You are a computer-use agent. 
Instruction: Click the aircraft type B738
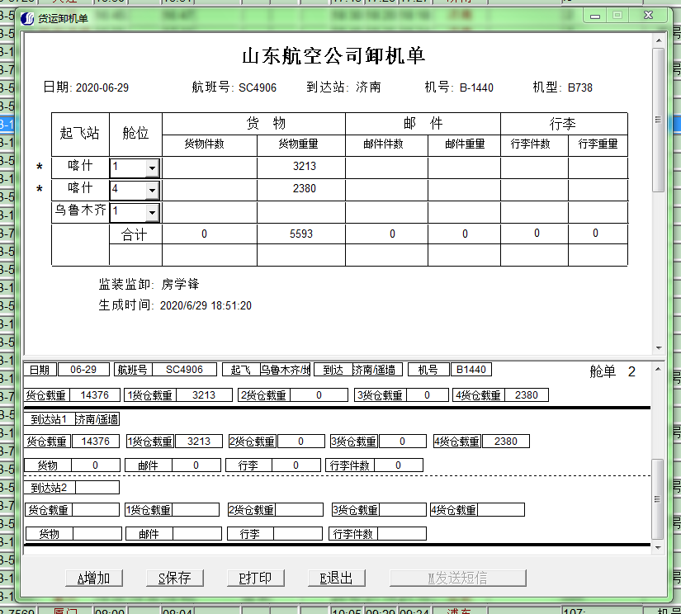580,87
